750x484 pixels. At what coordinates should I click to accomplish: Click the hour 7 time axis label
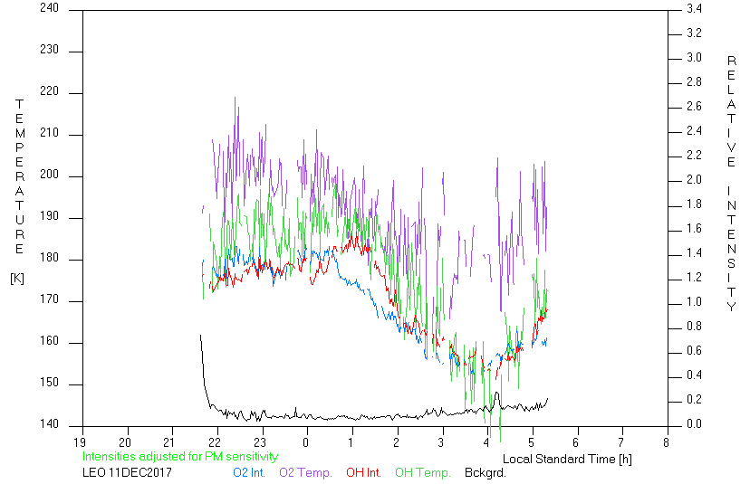[x=621, y=442]
